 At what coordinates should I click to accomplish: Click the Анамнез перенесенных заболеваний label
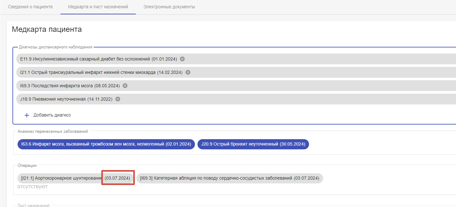tap(53, 131)
